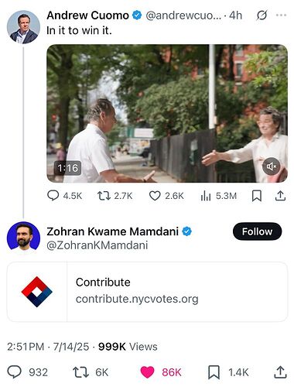This screenshot has height=387, width=294.
Task: Open replies on Cuomo's post
Action: (x=64, y=196)
